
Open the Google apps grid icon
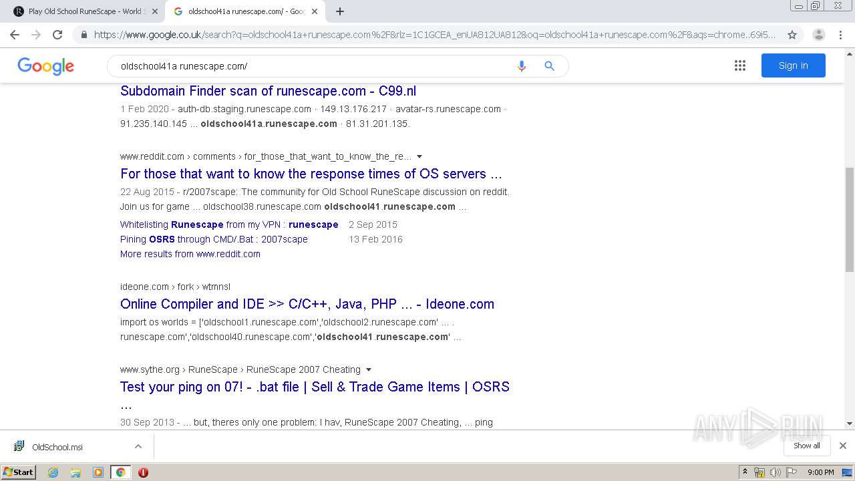pyautogui.click(x=739, y=65)
